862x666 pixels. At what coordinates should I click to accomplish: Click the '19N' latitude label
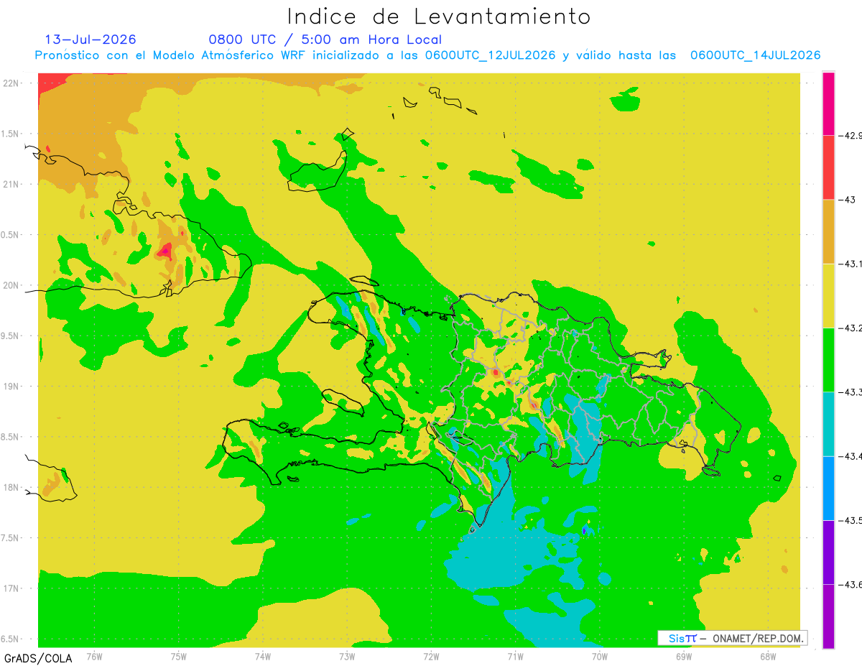tap(11, 386)
